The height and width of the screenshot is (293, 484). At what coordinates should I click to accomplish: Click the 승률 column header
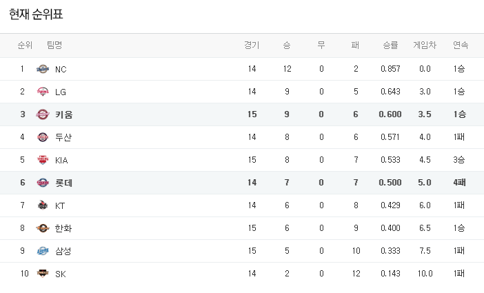(390, 46)
